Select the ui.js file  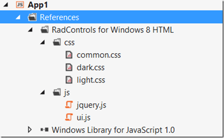(83, 117)
